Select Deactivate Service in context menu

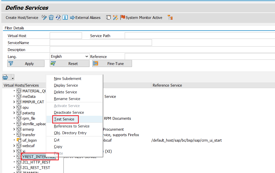click(69, 113)
